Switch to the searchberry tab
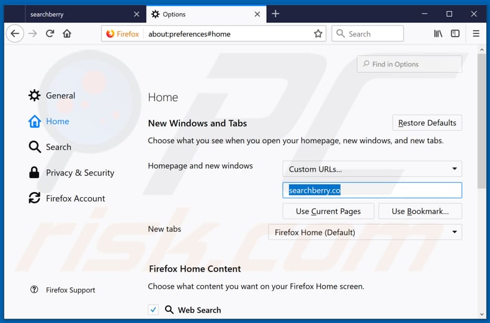Screen dimensions: 490x323 (x=86, y=14)
